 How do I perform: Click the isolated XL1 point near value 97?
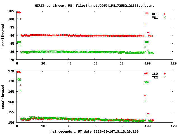pyautogui.click(x=145, y=24)
